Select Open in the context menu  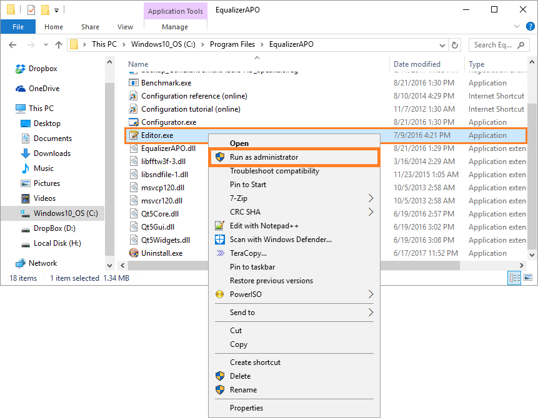(x=294, y=143)
